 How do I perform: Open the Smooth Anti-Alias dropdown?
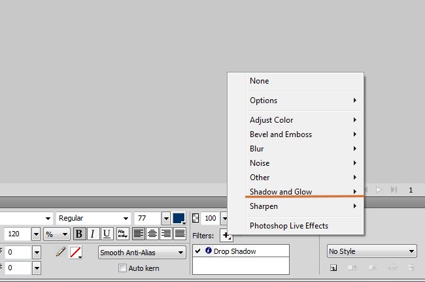(x=142, y=252)
